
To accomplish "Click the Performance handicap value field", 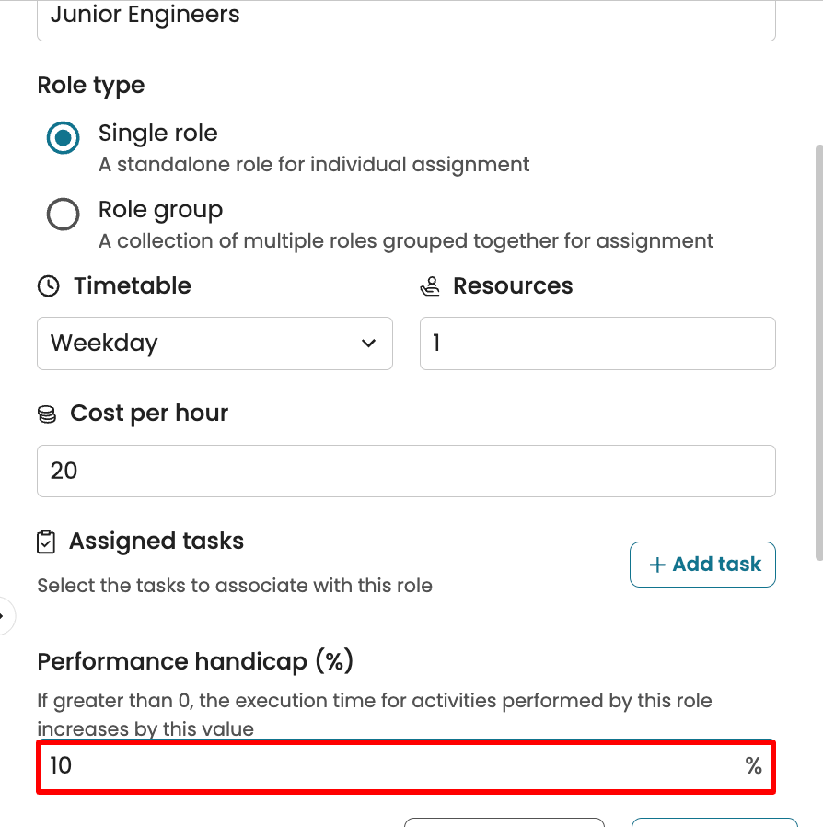I will click(x=387, y=765).
